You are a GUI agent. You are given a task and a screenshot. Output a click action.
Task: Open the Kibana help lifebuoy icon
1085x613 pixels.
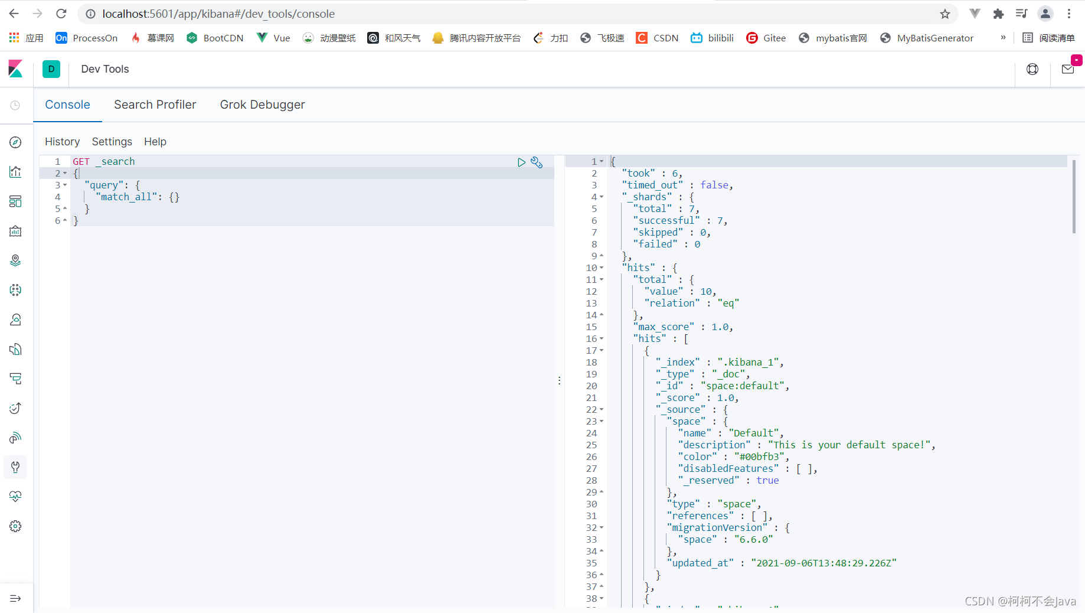[x=1032, y=69]
